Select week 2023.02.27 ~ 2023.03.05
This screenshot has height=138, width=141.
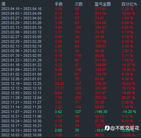[21, 37]
